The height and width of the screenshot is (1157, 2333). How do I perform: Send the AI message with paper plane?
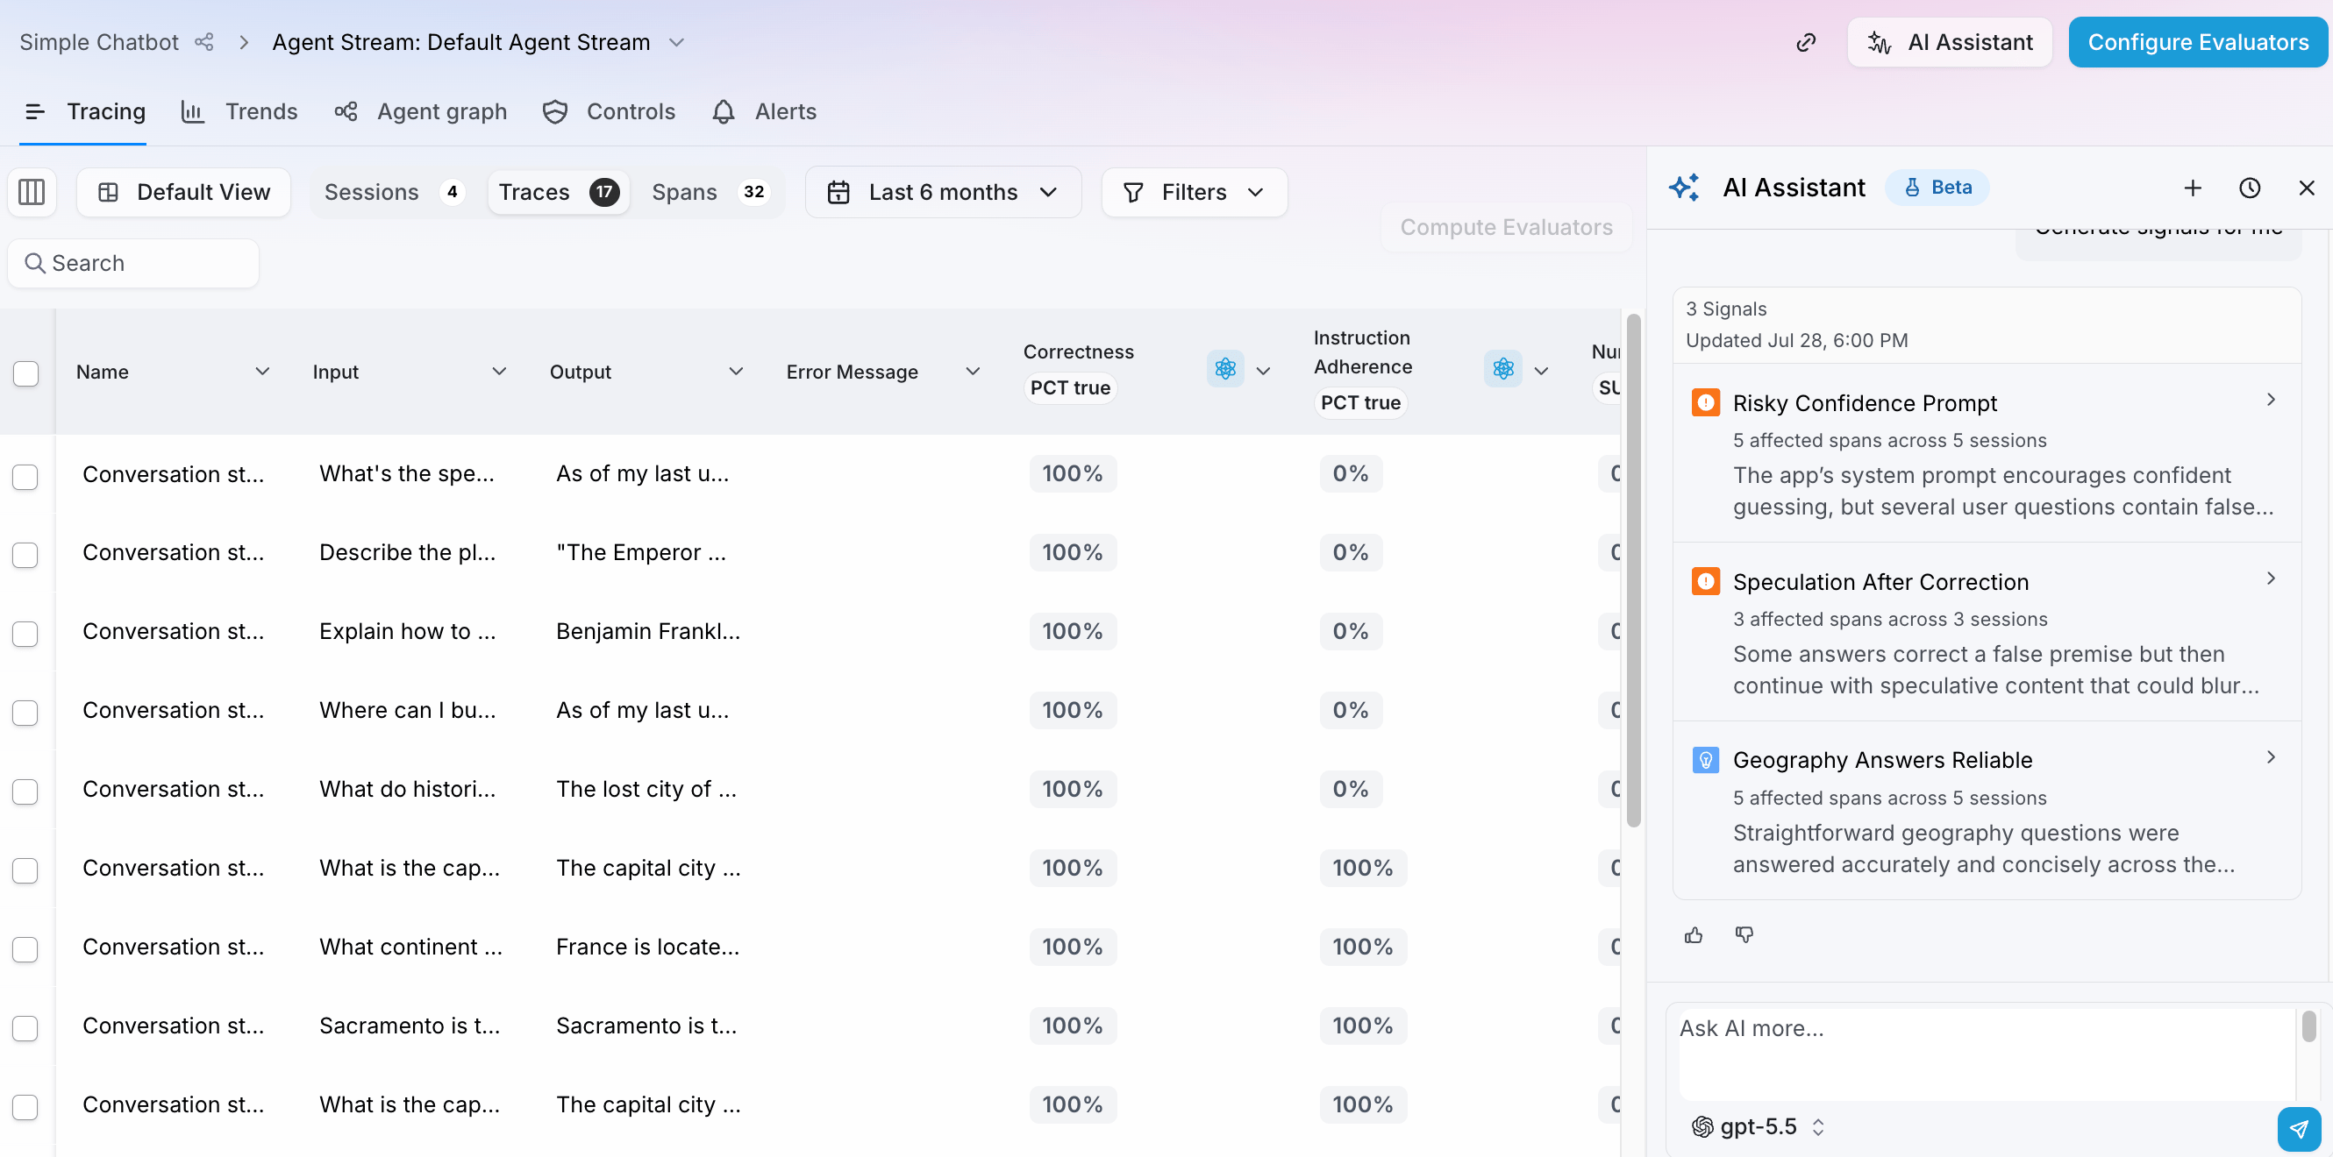[x=2299, y=1129]
